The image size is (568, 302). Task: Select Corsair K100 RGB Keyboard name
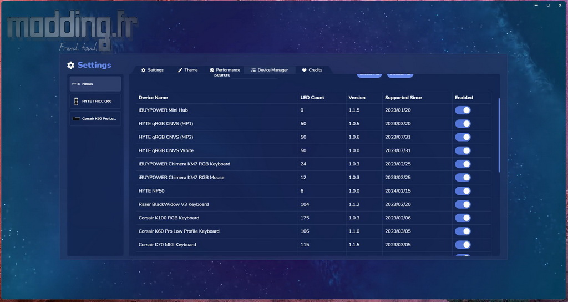[169, 218]
